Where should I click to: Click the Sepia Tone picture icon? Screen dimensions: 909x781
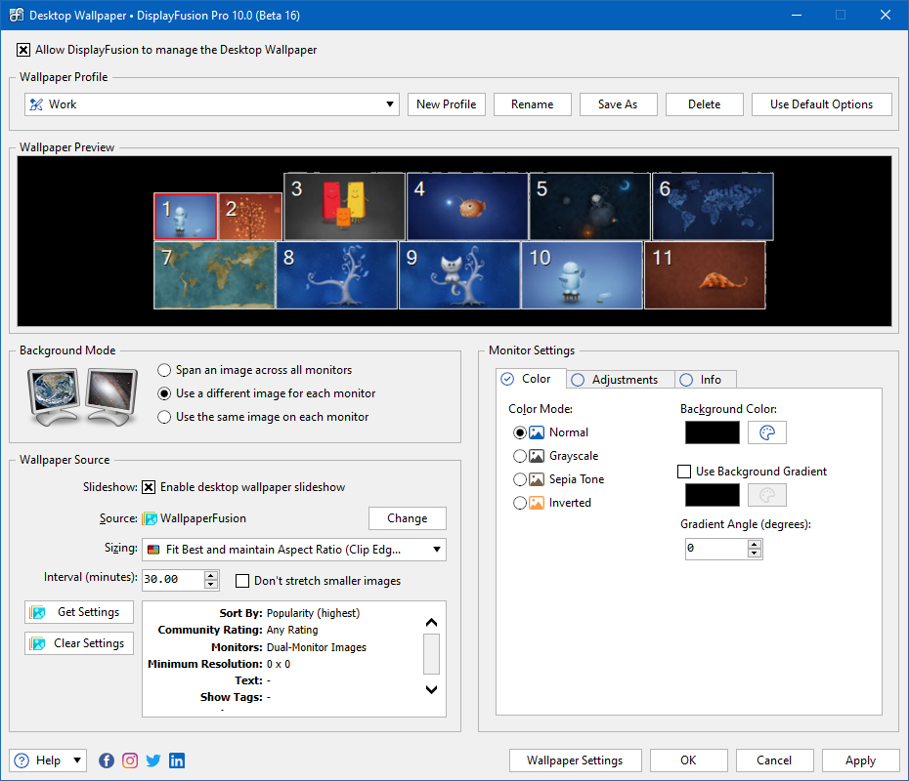[537, 479]
